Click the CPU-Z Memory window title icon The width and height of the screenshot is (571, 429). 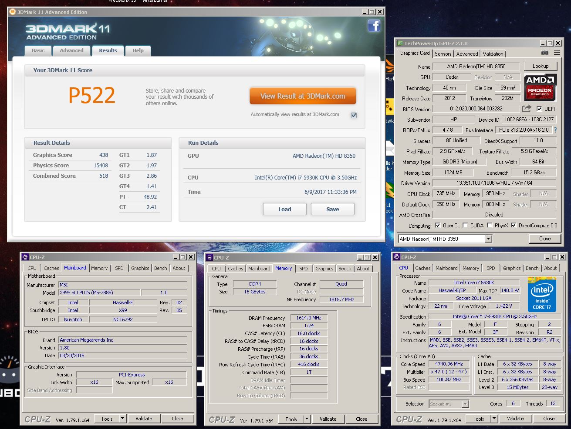(210, 257)
